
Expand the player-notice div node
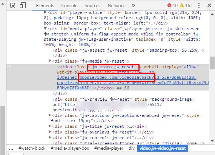(45, 12)
